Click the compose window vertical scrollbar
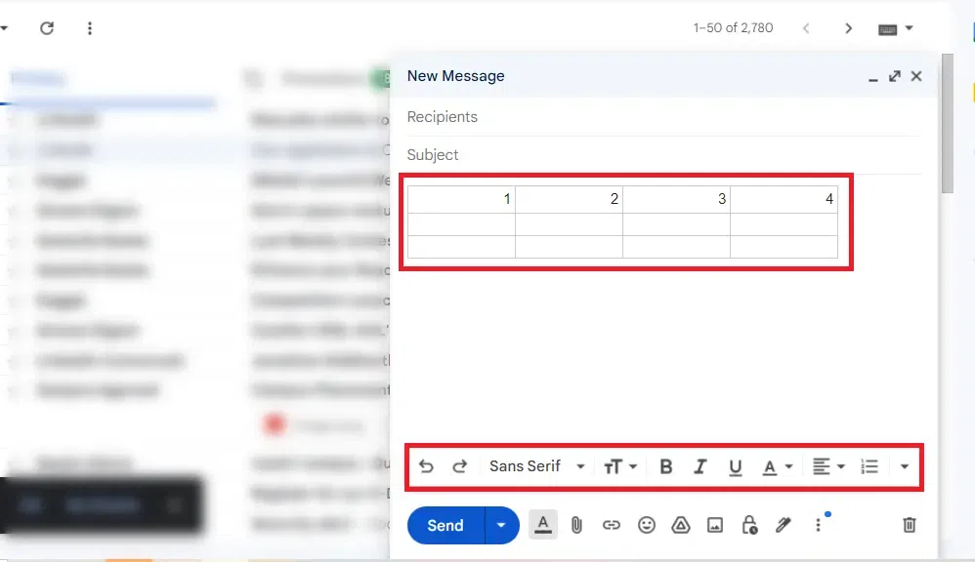975x562 pixels. click(x=948, y=124)
